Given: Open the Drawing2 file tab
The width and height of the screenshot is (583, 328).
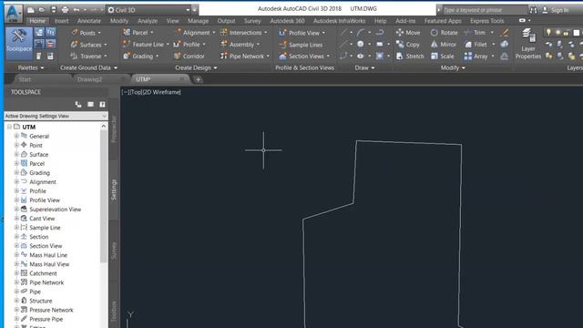Looking at the screenshot, I should (x=89, y=79).
